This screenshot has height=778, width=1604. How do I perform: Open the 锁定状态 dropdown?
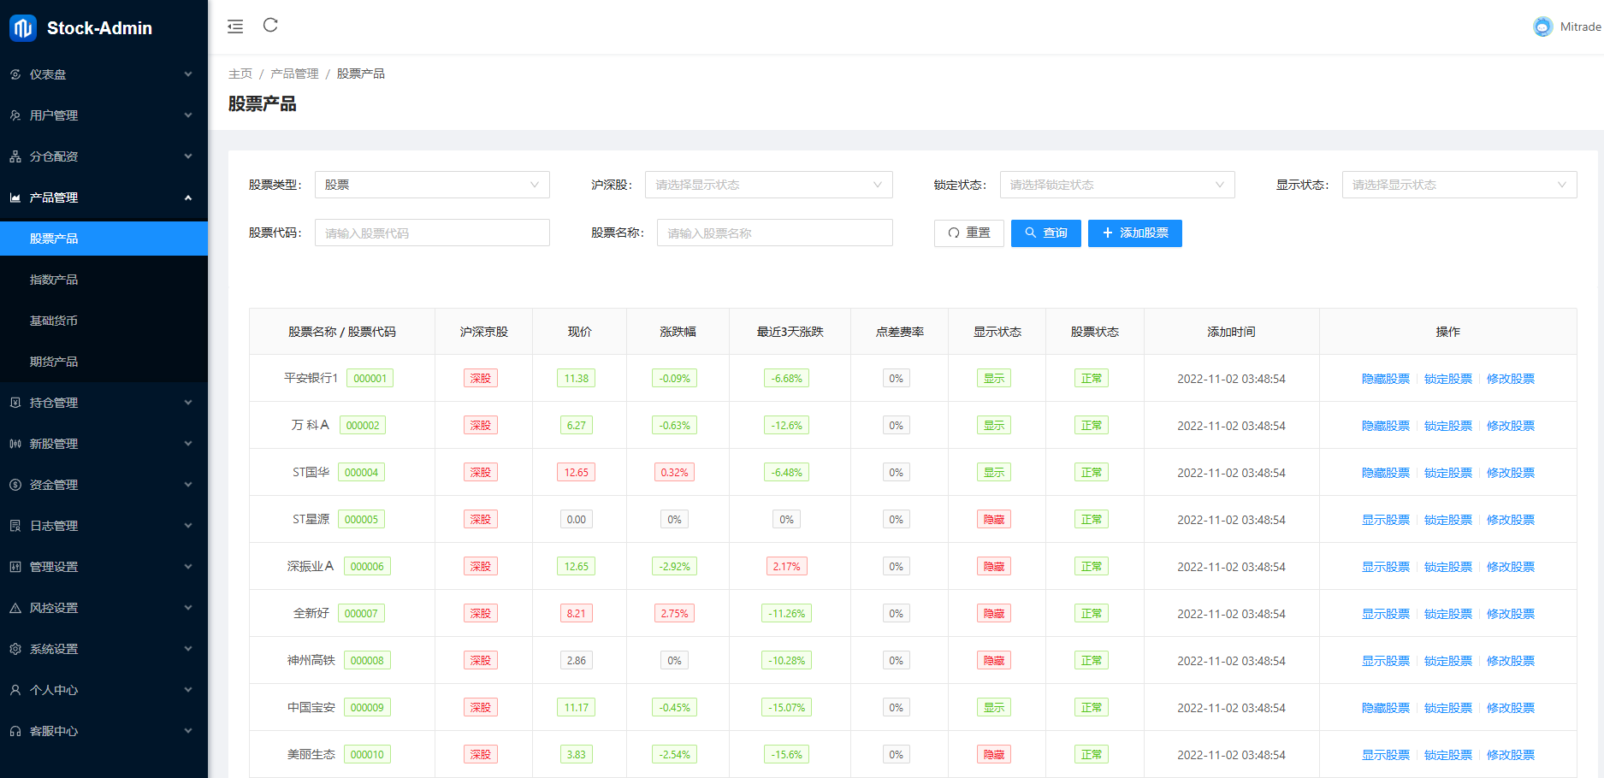[x=1117, y=184]
